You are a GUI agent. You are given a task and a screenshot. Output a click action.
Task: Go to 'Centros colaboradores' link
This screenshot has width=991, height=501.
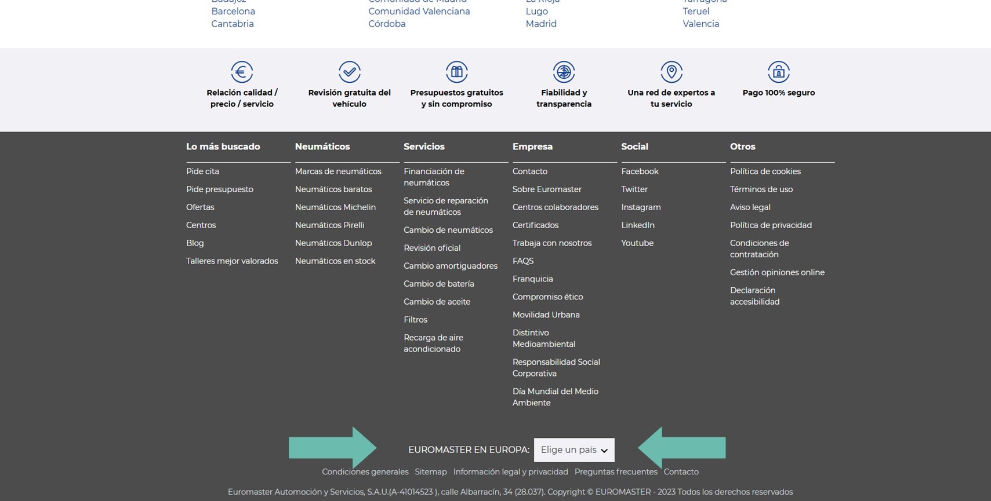coord(556,207)
